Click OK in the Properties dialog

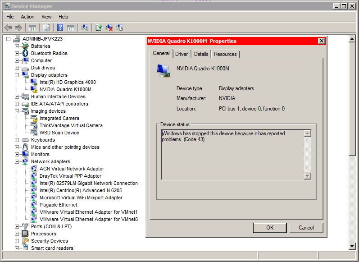[270, 228]
